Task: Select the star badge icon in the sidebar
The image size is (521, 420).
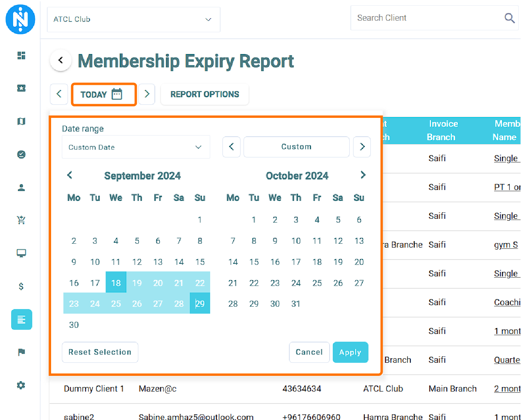Action: coord(21,88)
